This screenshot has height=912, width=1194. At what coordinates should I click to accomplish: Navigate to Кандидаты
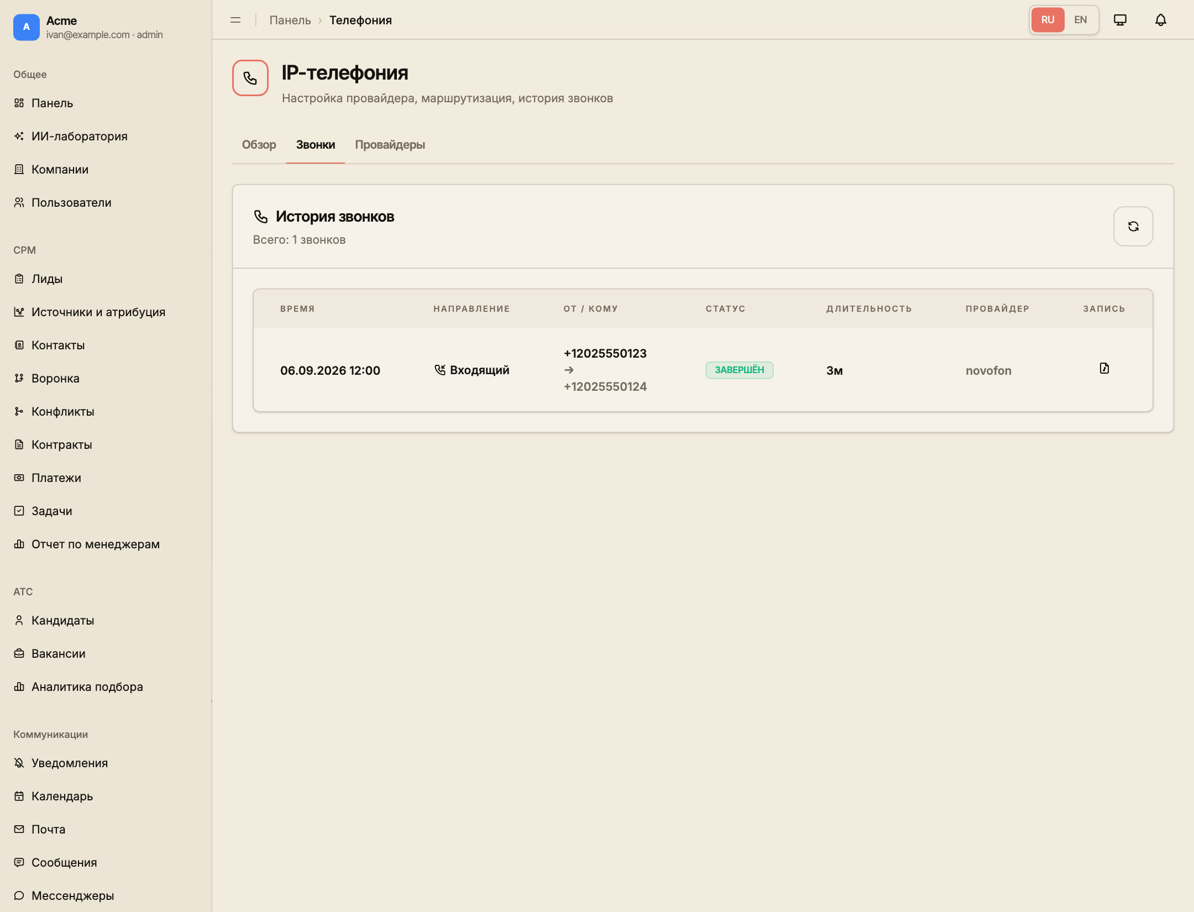pyautogui.click(x=106, y=621)
